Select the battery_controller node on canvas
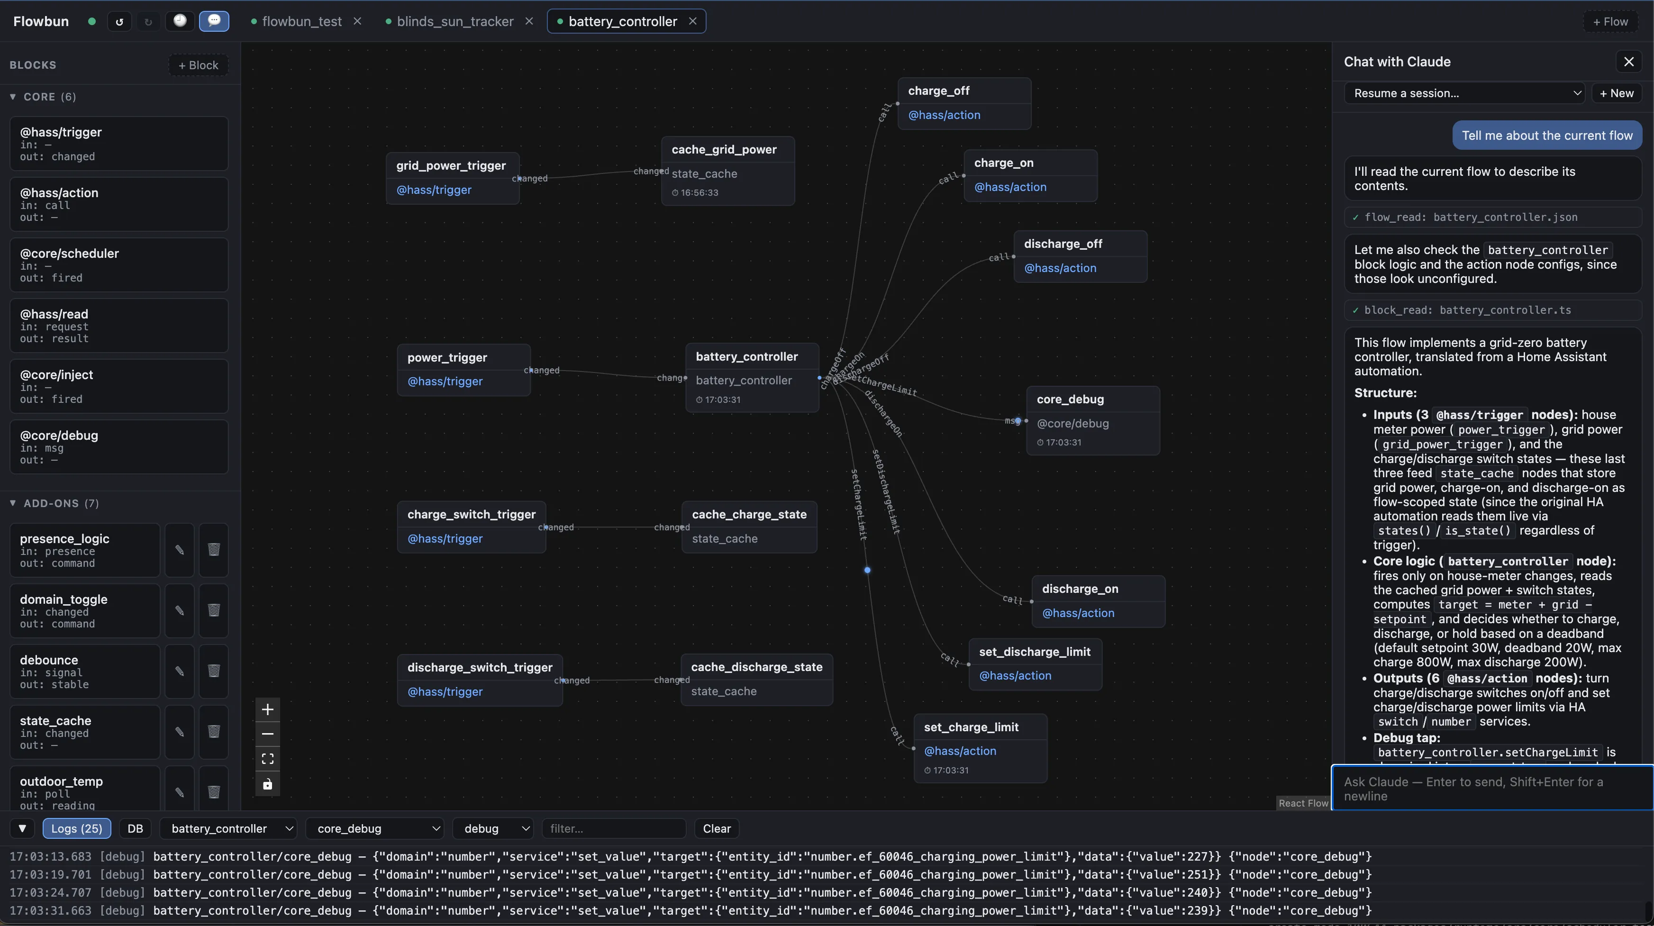 point(752,378)
